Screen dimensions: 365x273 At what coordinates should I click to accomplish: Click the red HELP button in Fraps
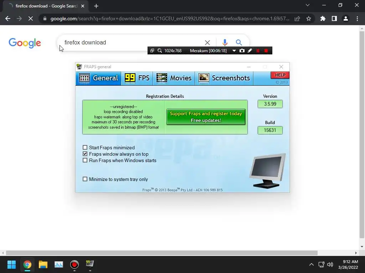(280, 75)
